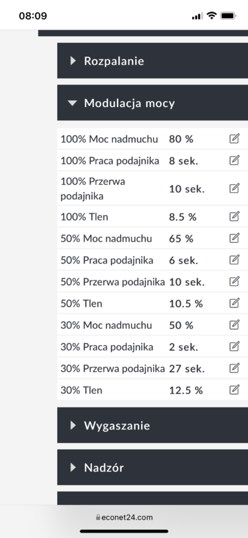Screen dimensions: 248x538
Task: Edit the 50% Przerwa podajnika setting
Action: pyautogui.click(x=235, y=281)
